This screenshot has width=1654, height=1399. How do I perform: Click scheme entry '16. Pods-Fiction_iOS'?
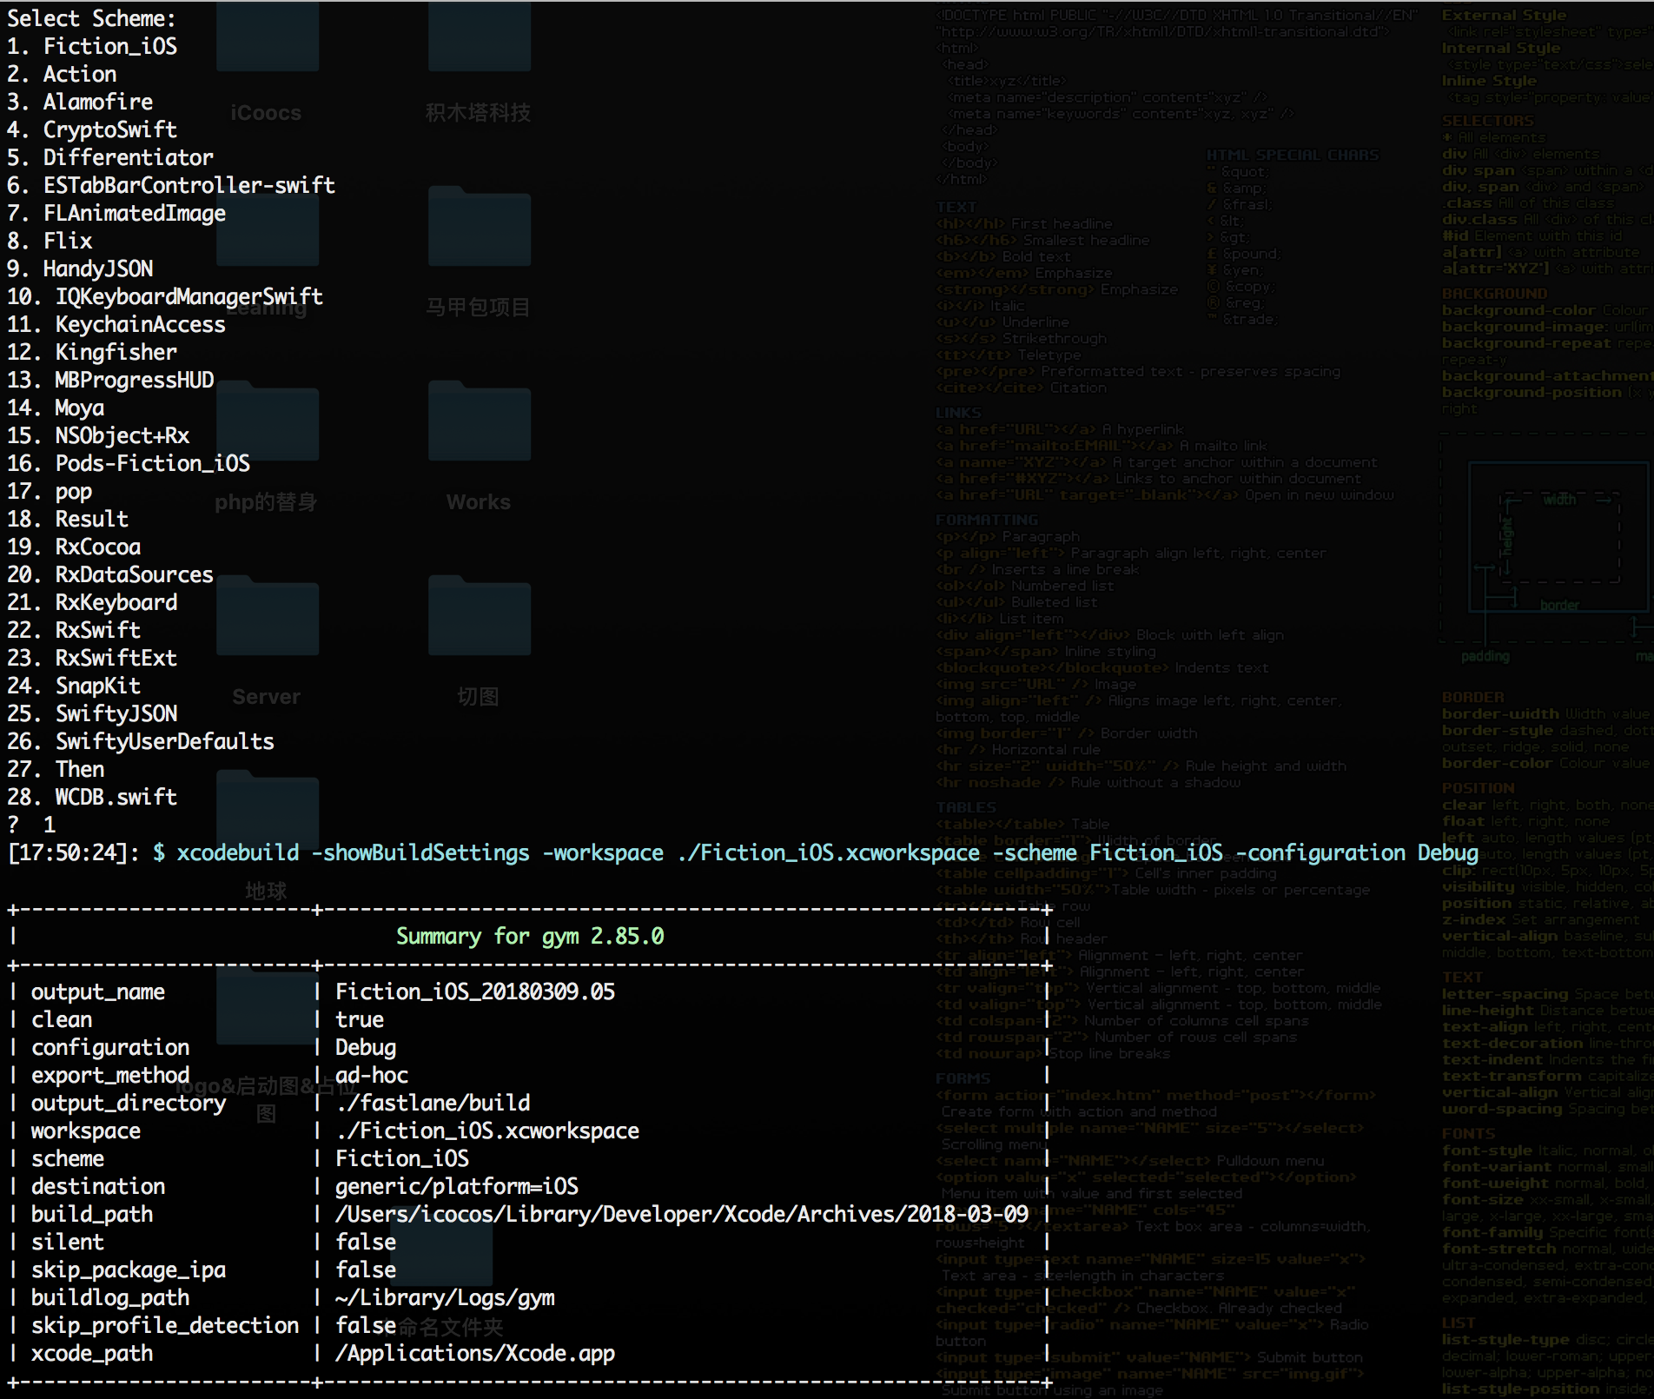pyautogui.click(x=129, y=463)
